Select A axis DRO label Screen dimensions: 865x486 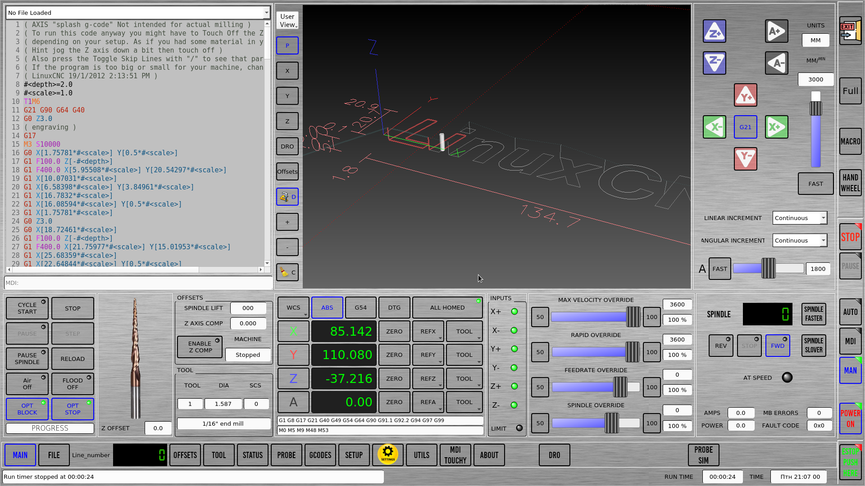(293, 402)
